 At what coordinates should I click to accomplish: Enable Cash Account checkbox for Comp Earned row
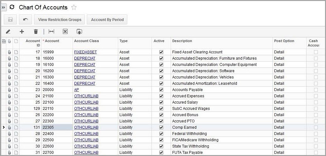pyautogui.click(x=316, y=127)
